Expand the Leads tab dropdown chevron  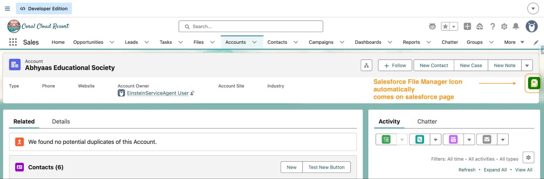(146, 42)
